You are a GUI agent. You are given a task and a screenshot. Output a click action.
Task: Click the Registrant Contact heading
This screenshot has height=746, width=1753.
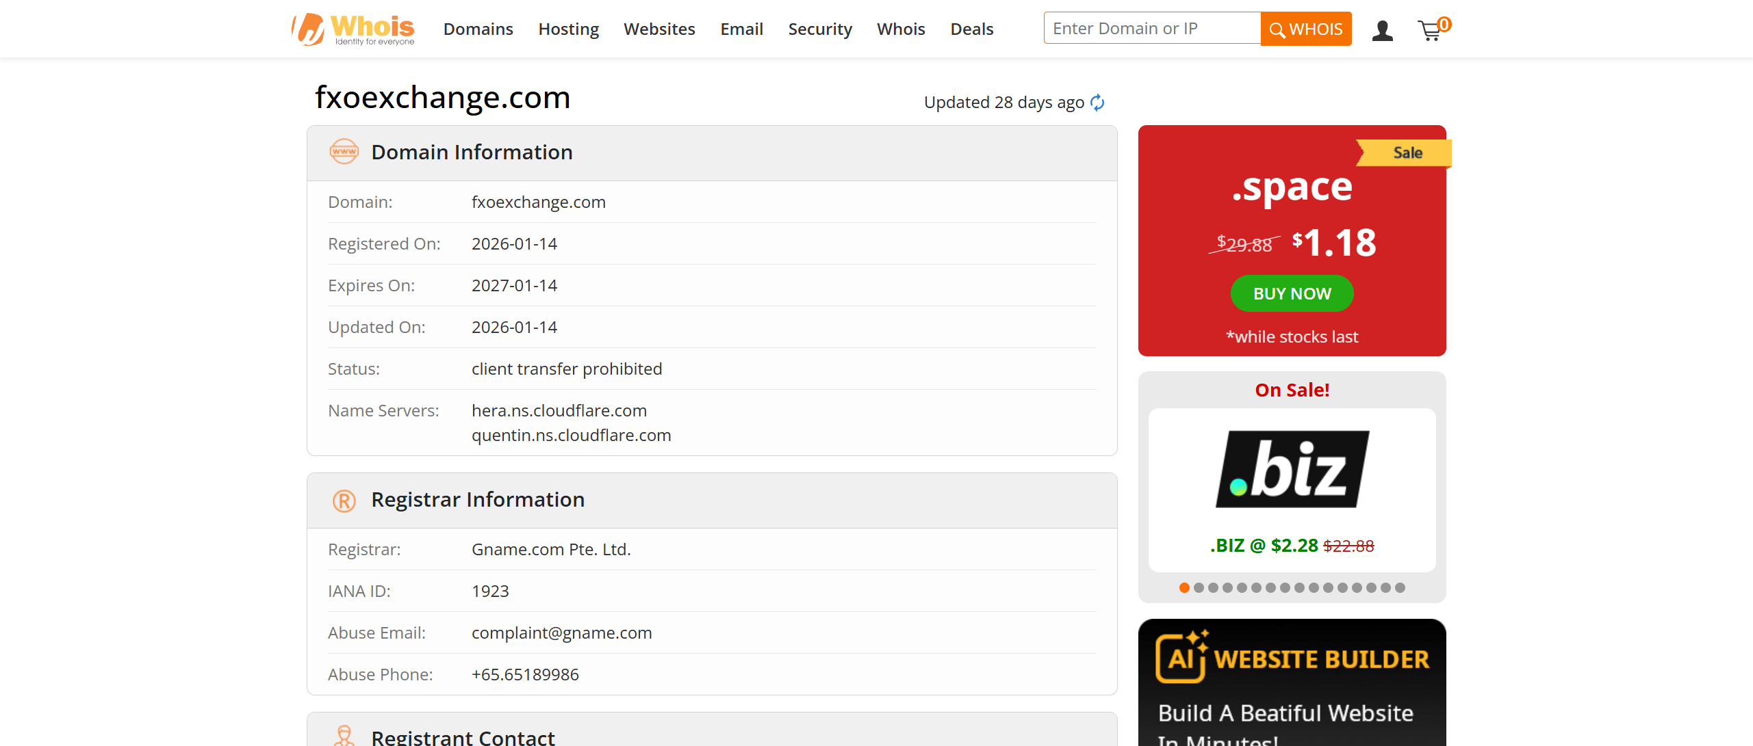(x=463, y=737)
